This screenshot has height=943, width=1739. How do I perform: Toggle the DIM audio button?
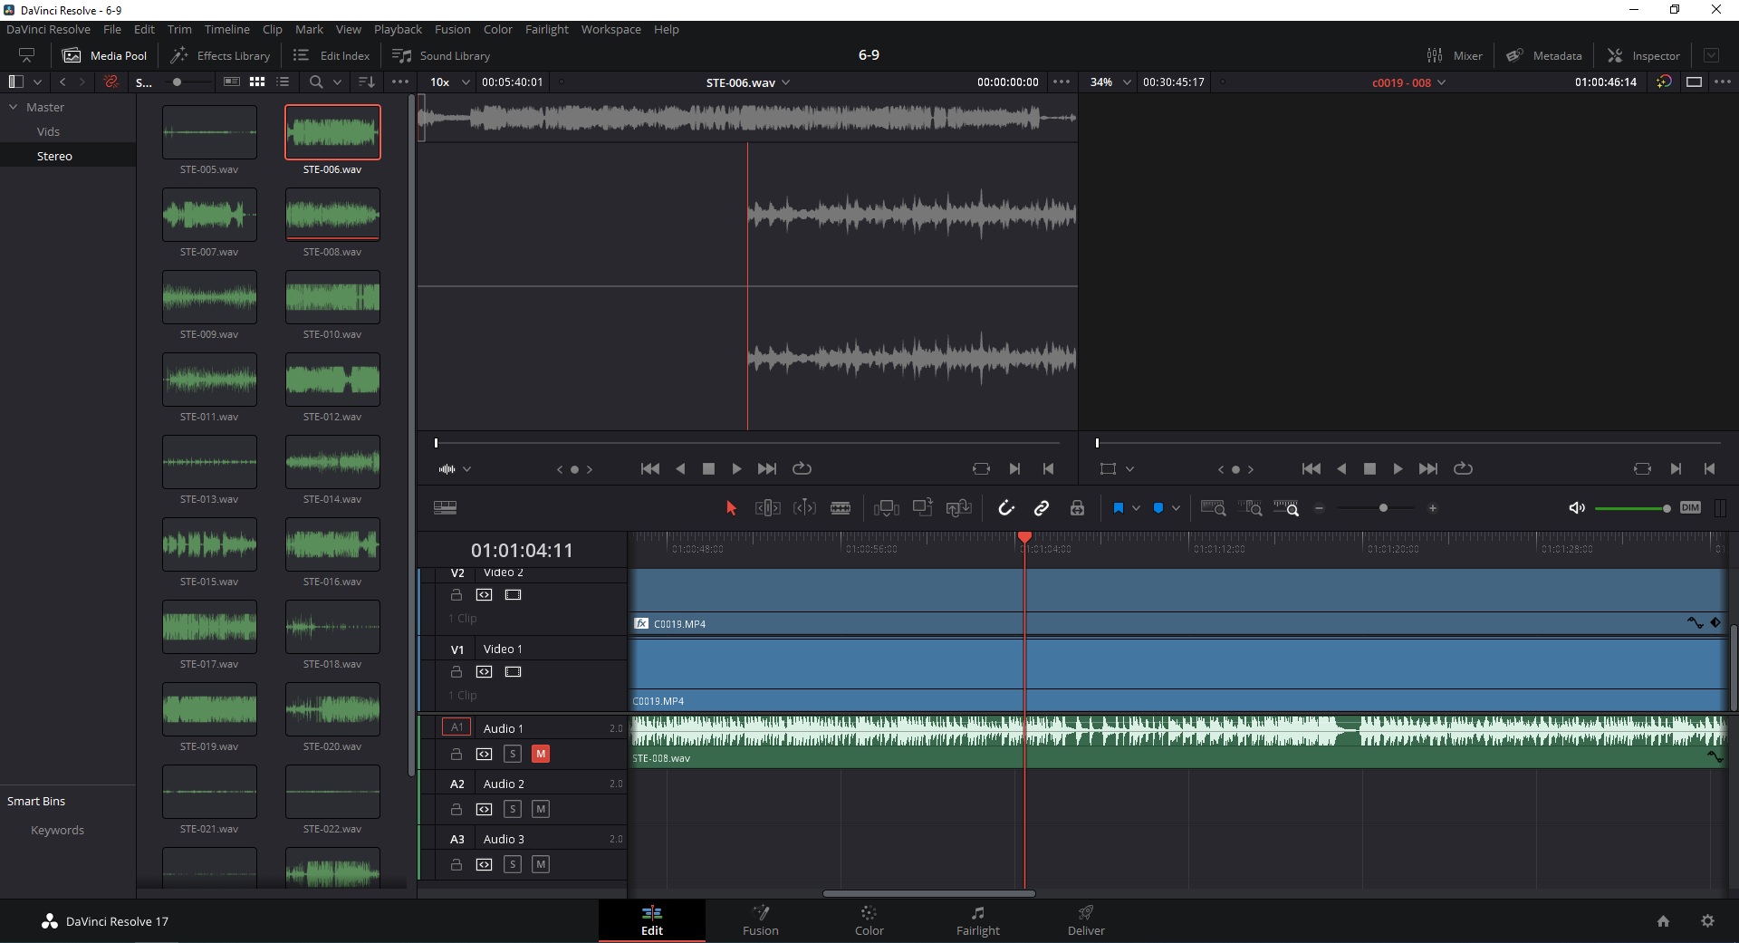coord(1690,507)
